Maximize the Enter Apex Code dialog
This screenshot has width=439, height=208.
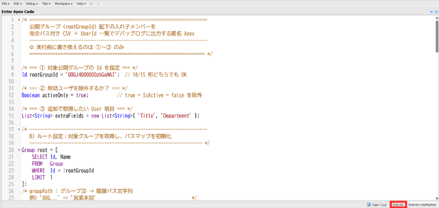[431, 11]
